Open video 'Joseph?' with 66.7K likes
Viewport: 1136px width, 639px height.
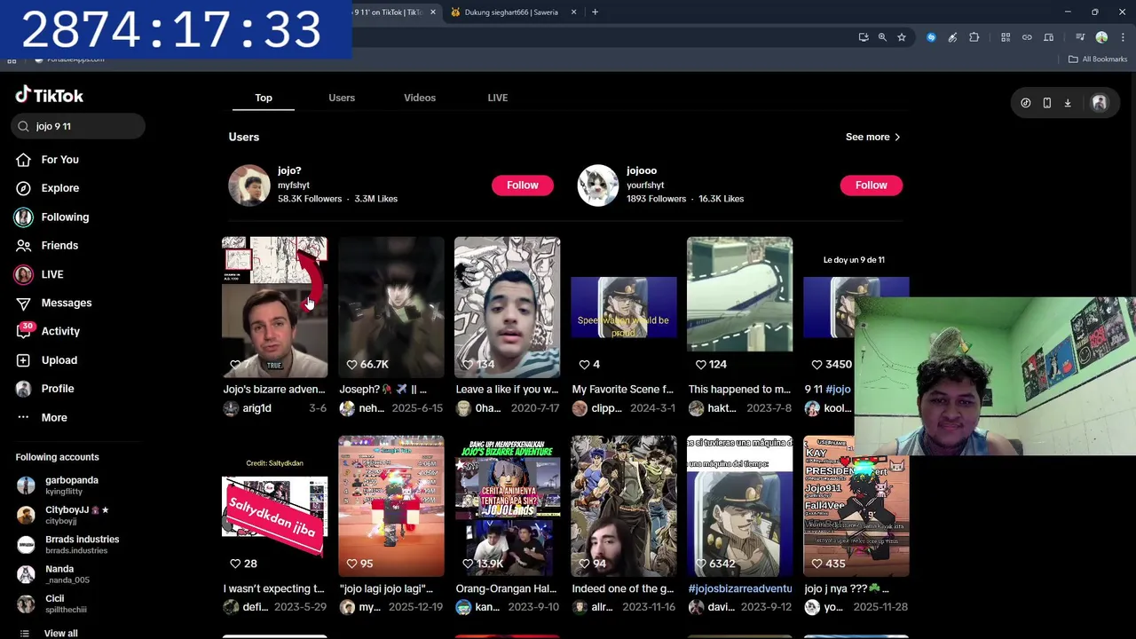pyautogui.click(x=390, y=307)
